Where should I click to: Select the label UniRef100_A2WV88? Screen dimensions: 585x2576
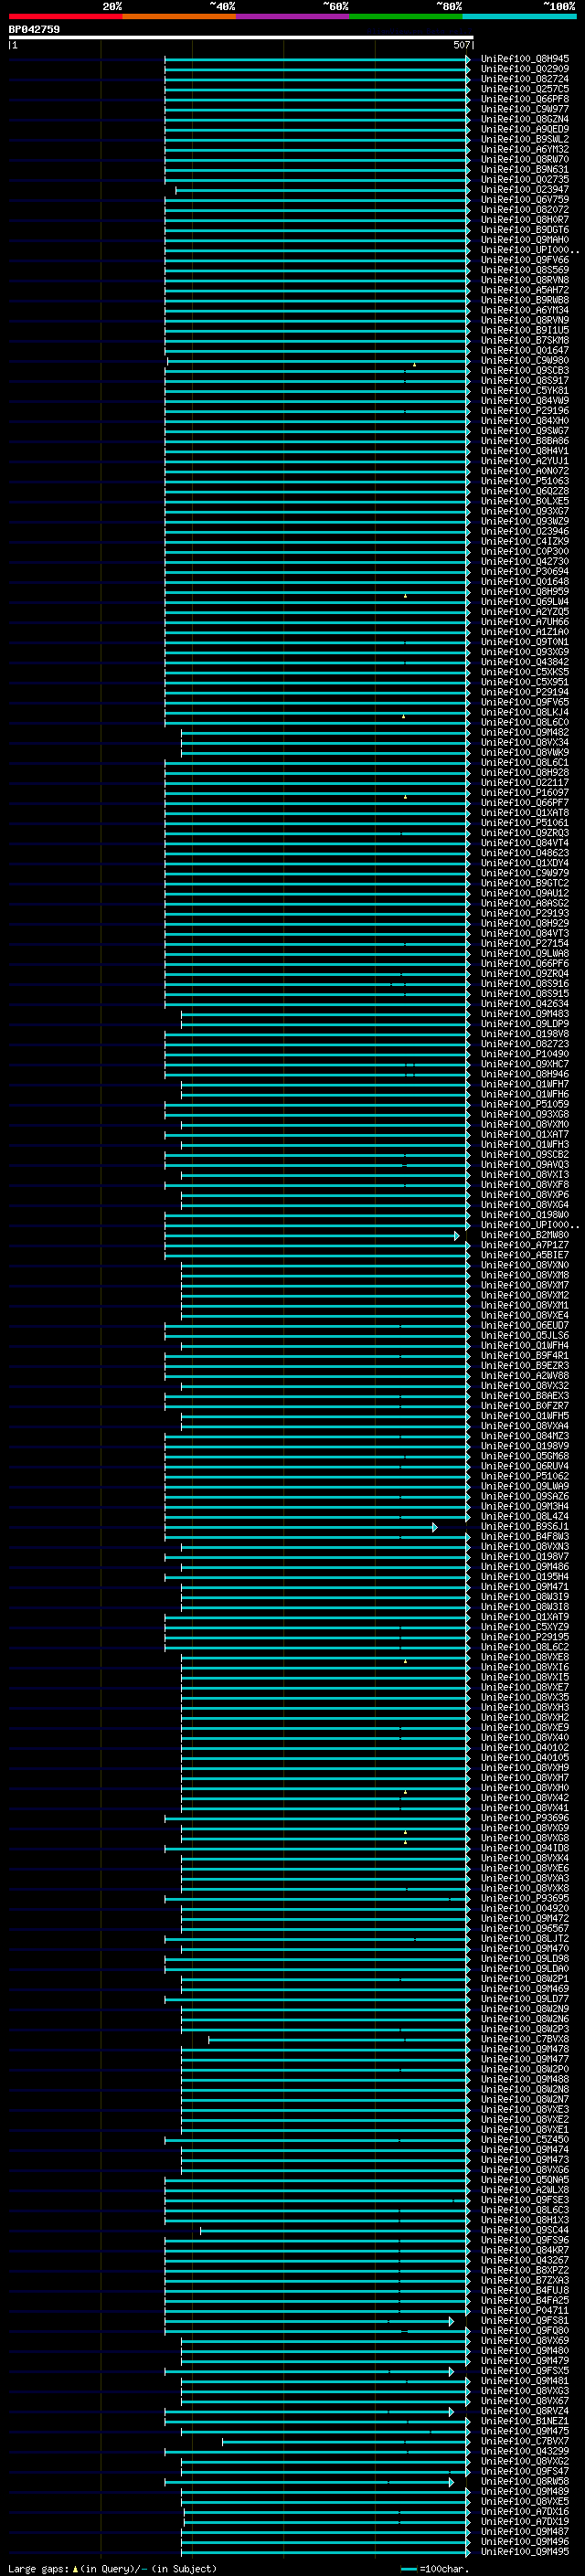coord(525,1376)
